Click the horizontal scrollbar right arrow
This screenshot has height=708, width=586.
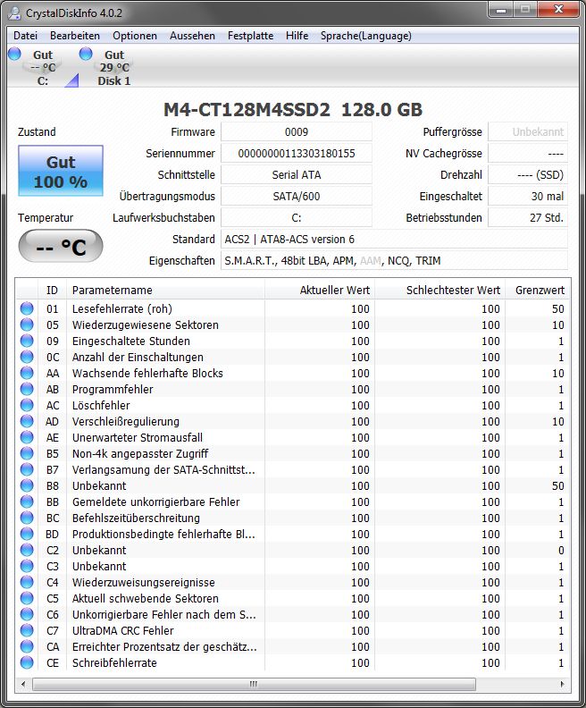tap(562, 684)
